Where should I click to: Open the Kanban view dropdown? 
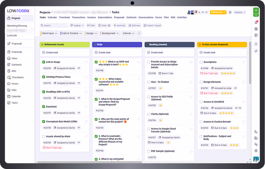77,25
